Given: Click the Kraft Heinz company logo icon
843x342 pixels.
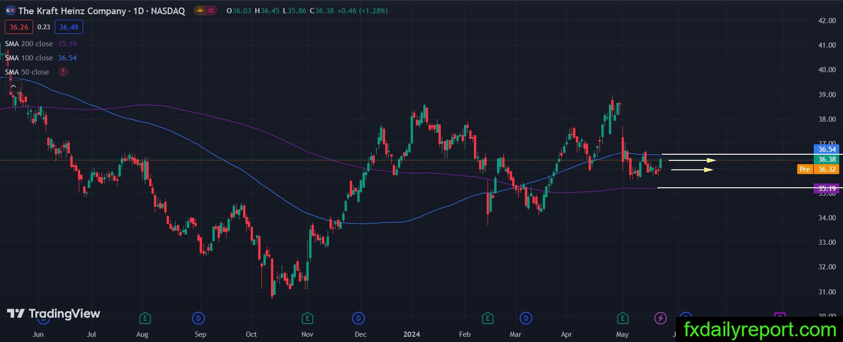Looking at the screenshot, I should coord(10,10).
